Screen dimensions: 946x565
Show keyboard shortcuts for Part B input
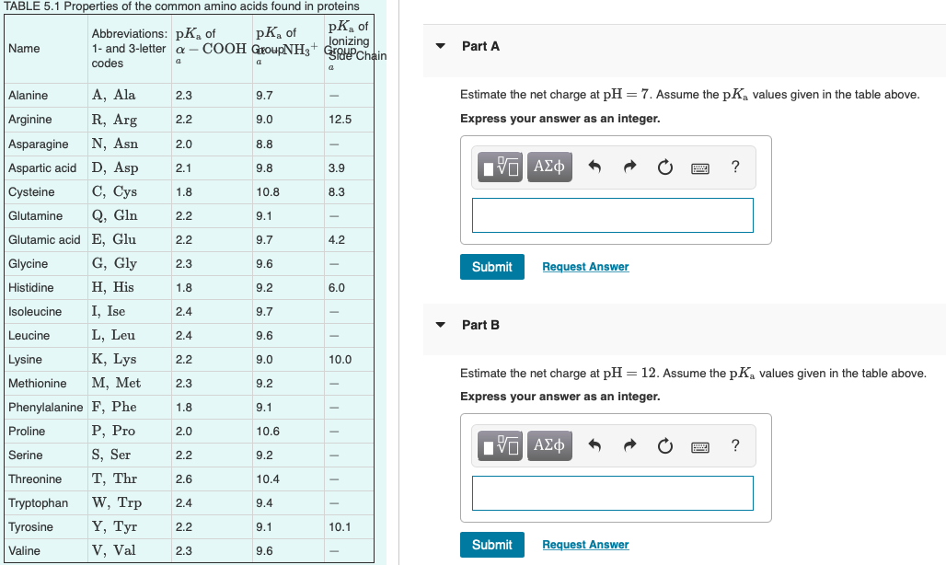pos(699,444)
